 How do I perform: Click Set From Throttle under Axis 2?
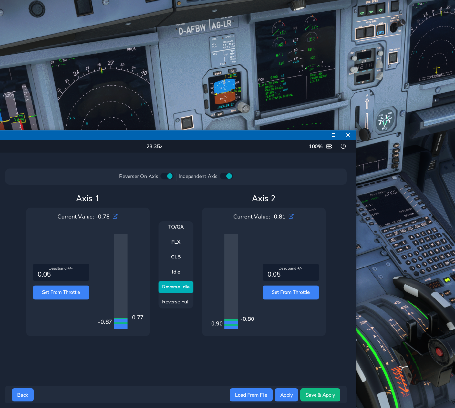click(290, 292)
